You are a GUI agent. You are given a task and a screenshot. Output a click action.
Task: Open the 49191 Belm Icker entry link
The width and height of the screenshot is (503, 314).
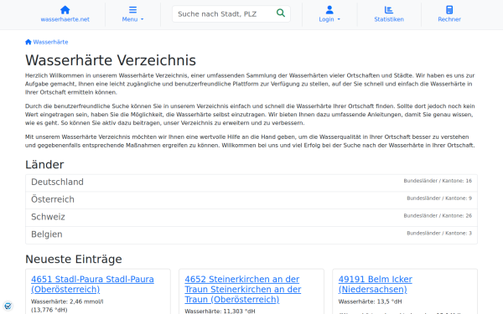(x=375, y=284)
